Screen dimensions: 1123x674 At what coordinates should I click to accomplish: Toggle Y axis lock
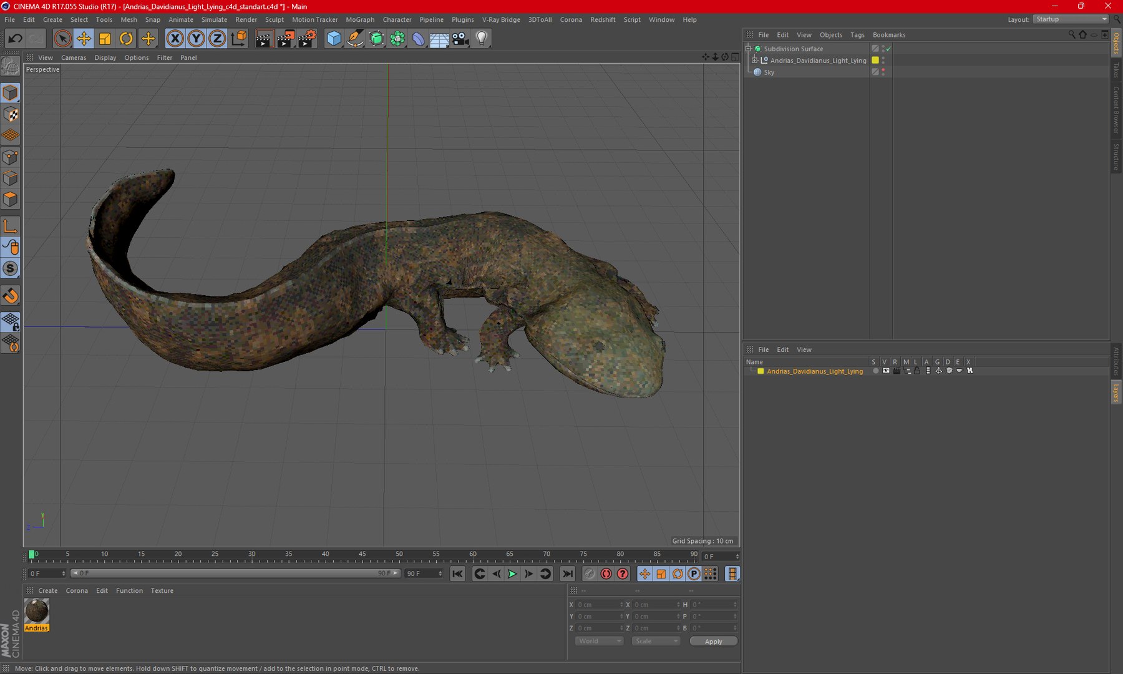197,39
